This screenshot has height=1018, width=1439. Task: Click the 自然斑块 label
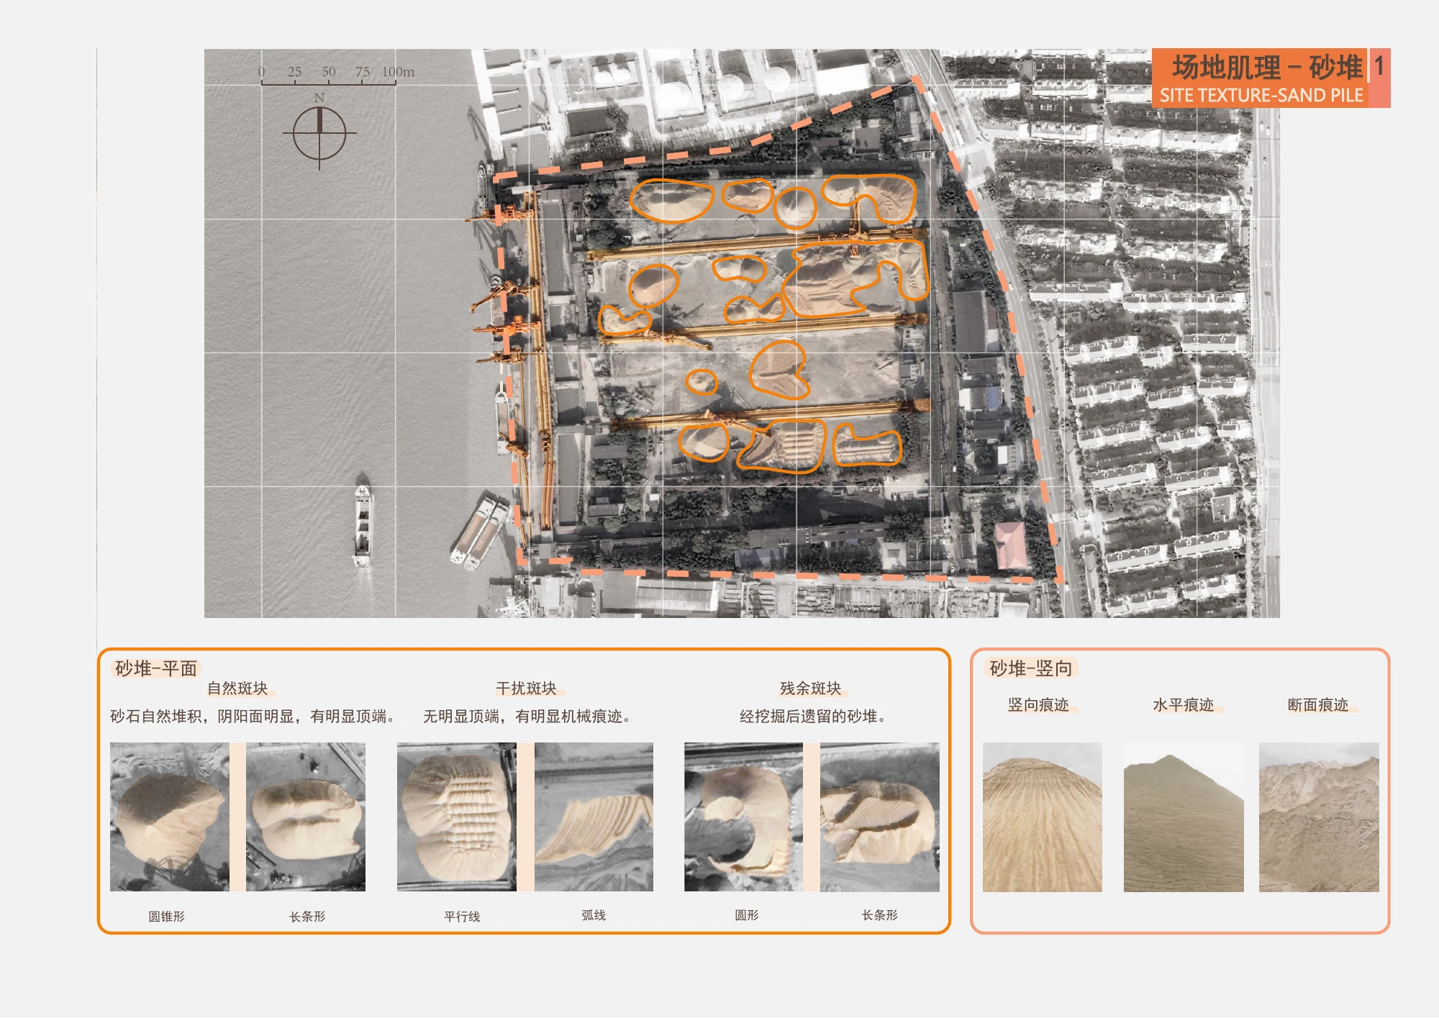(238, 688)
